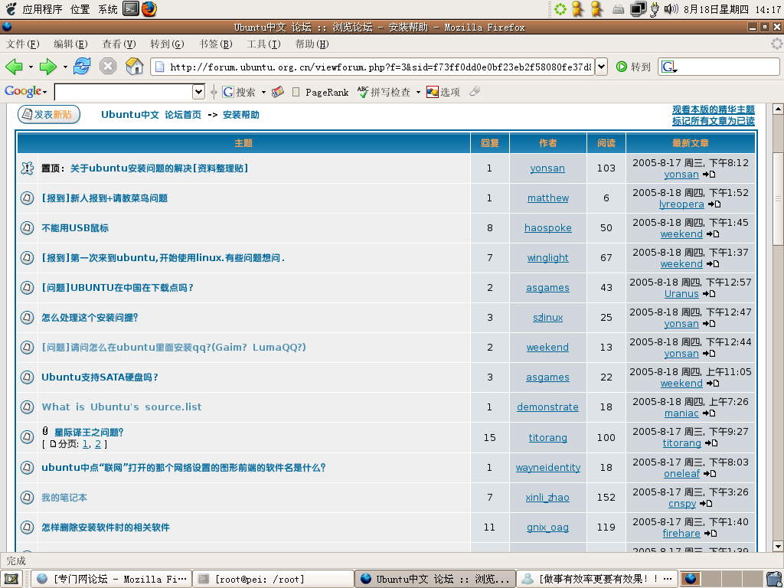Image resolution: width=784 pixels, height=588 pixels.
Task: Open the Ubuntu中文 论坛首页 breadcrumb link
Action: (151, 115)
